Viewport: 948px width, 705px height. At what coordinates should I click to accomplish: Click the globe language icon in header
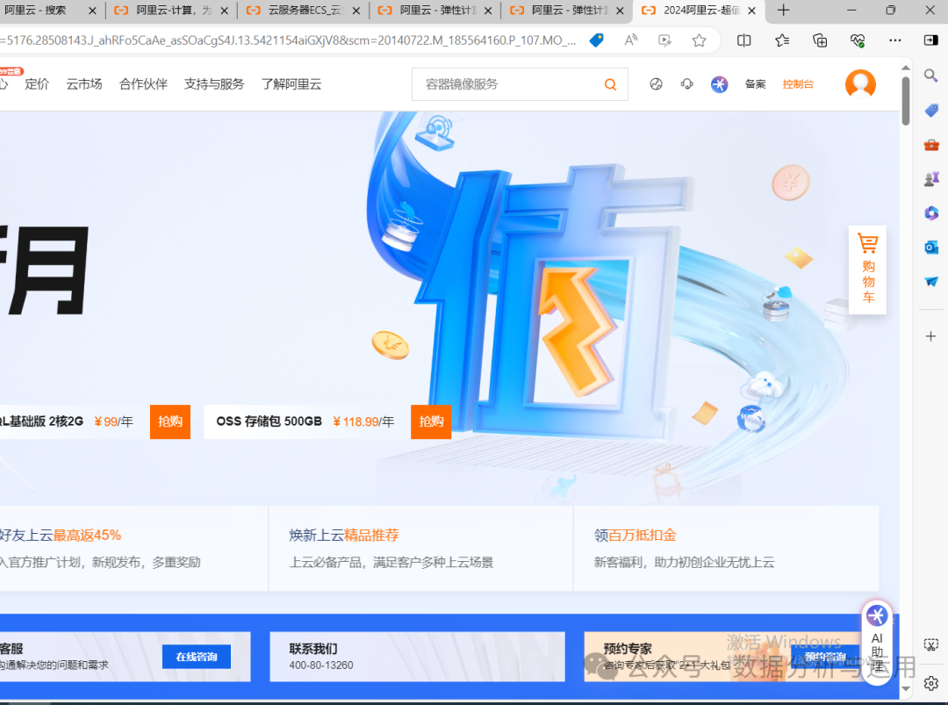point(656,84)
